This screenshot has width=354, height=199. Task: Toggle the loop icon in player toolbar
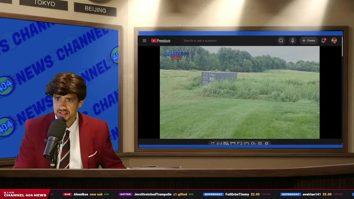point(213,144)
